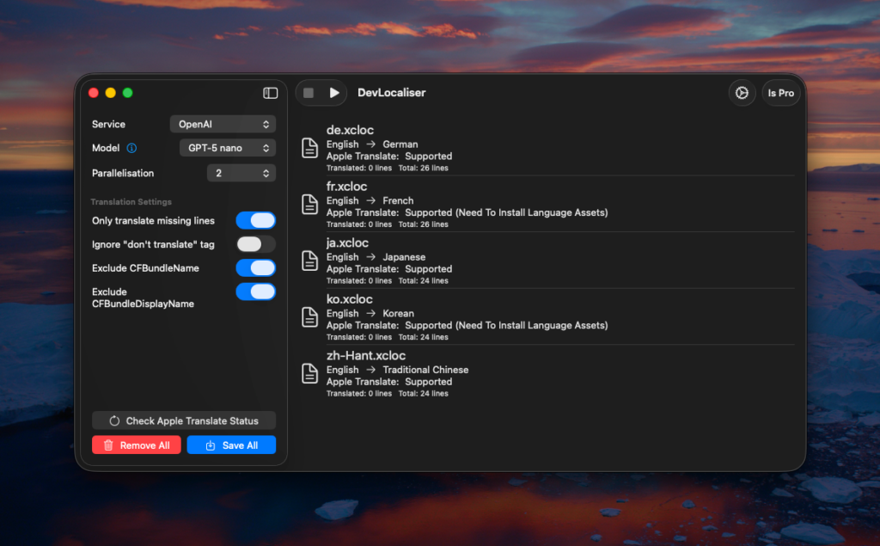Toggle the sidebar visibility icon
The image size is (880, 546).
(270, 93)
